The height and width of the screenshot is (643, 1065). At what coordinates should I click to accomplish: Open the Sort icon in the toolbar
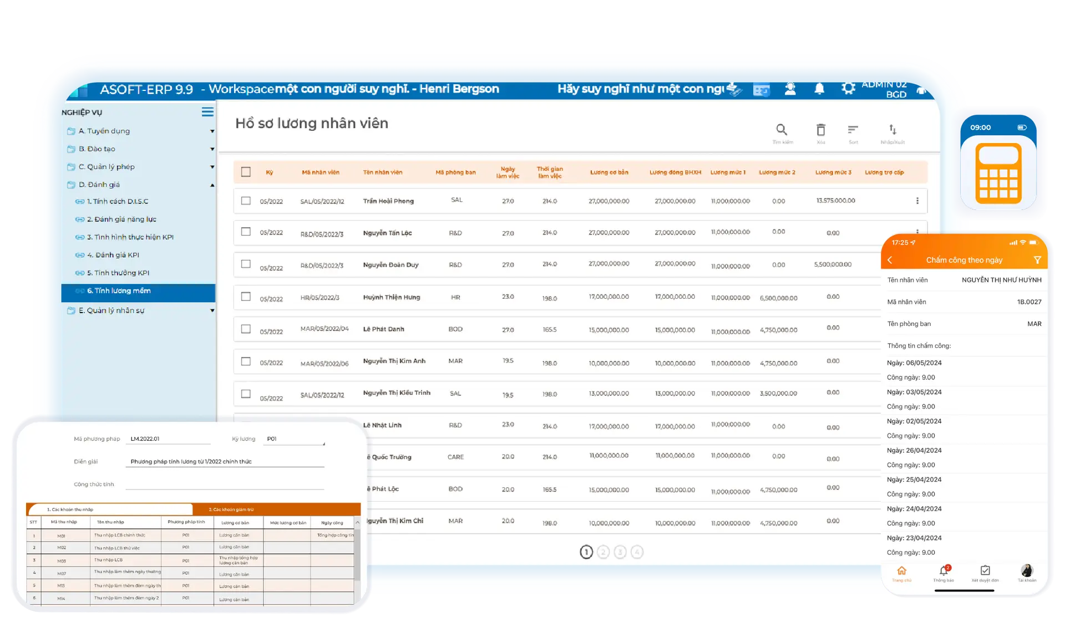coord(853,130)
